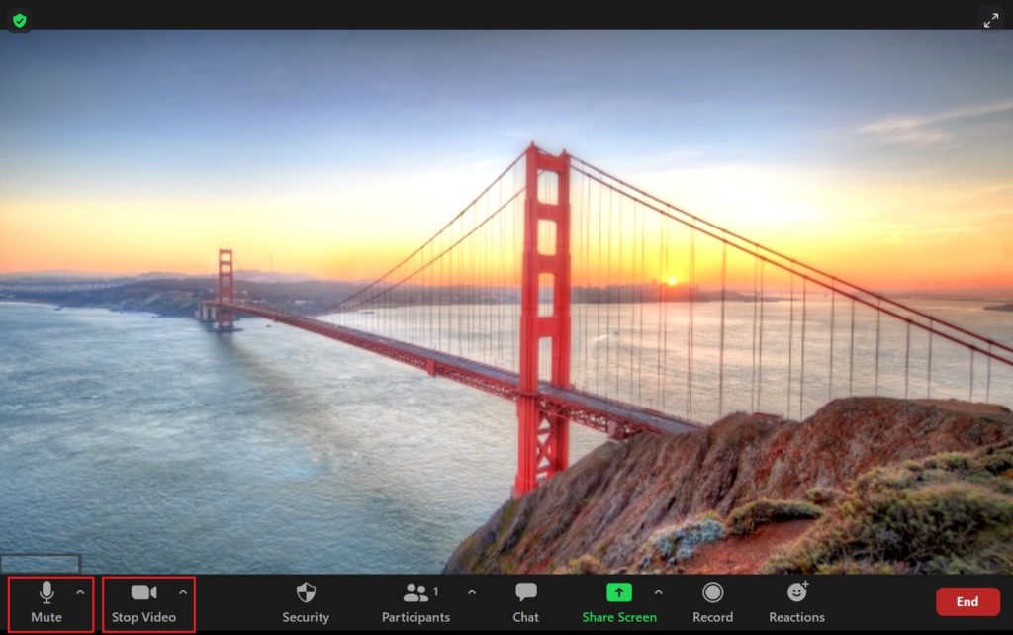Click the green Share Screen arrow icon
Viewport: 1013px width, 635px height.
(x=618, y=592)
